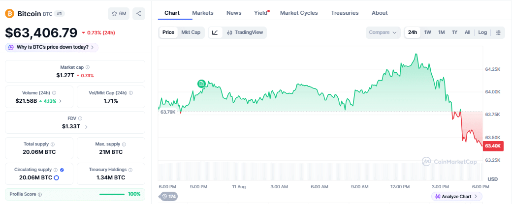Select the All time range
Screen dimensions: 512x204
click(x=467, y=32)
